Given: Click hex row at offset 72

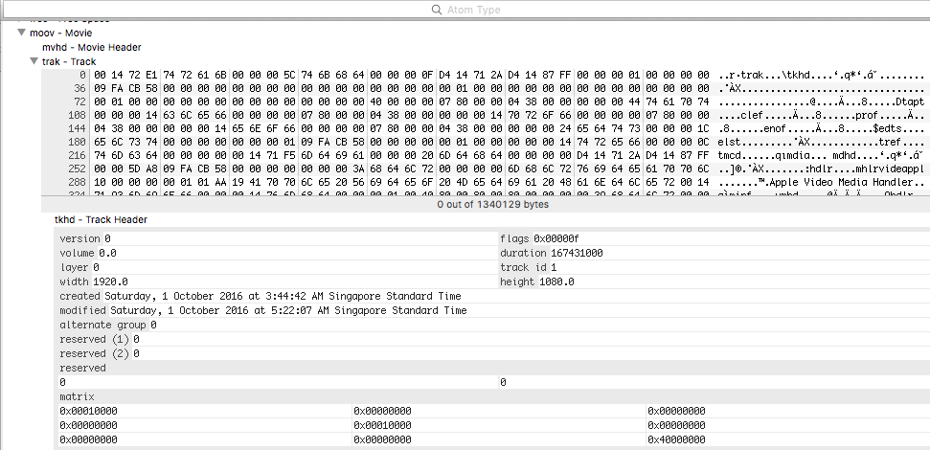Looking at the screenshot, I should tap(484, 102).
